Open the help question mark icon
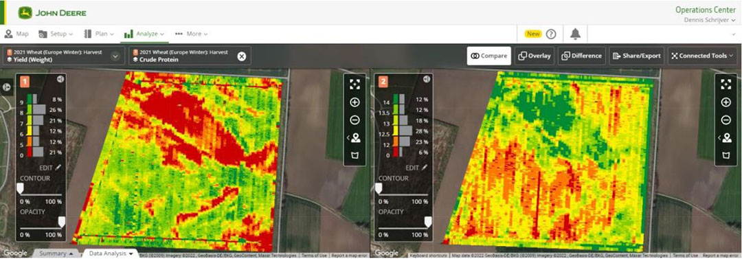 551,34
